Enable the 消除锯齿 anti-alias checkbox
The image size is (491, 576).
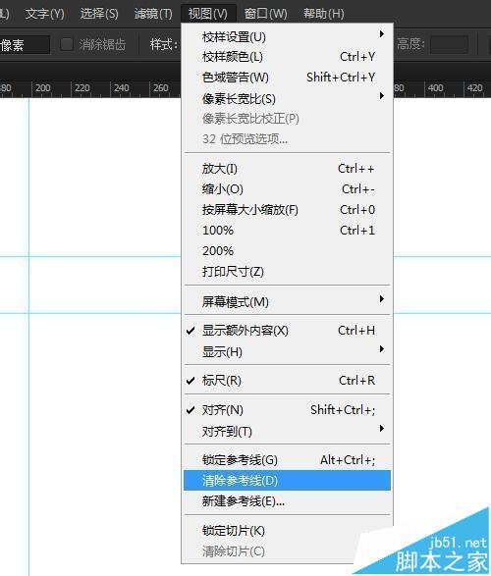[67, 44]
